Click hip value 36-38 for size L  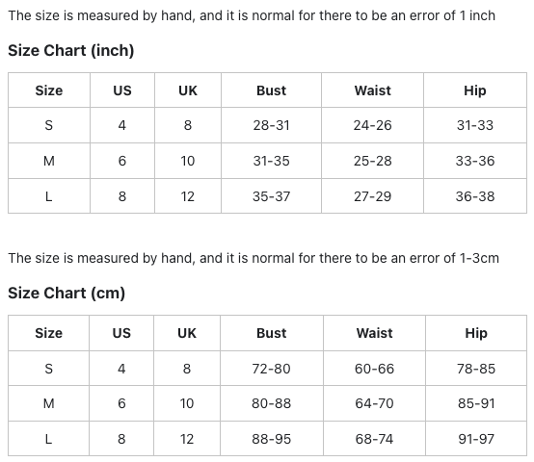coord(475,196)
